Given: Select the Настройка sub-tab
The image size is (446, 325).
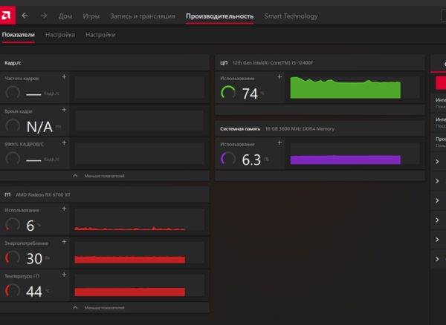Looking at the screenshot, I should click(x=59, y=35).
